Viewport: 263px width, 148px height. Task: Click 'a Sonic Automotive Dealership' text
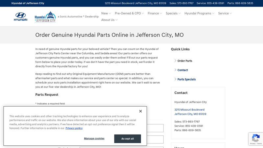coord(78,16)
